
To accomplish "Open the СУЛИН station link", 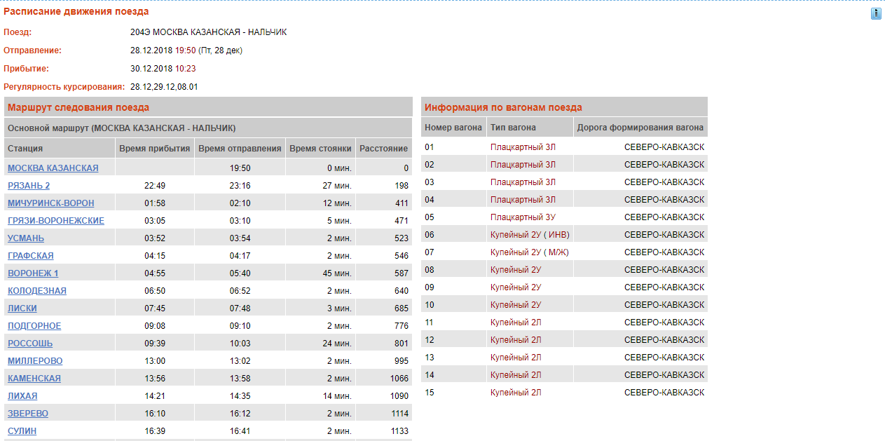I will click(22, 431).
